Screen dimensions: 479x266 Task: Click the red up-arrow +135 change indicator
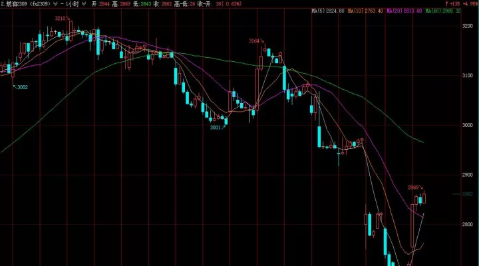click(x=452, y=4)
